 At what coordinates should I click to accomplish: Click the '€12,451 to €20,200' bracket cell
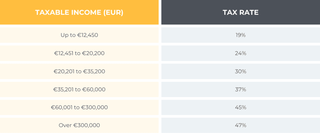79,53
